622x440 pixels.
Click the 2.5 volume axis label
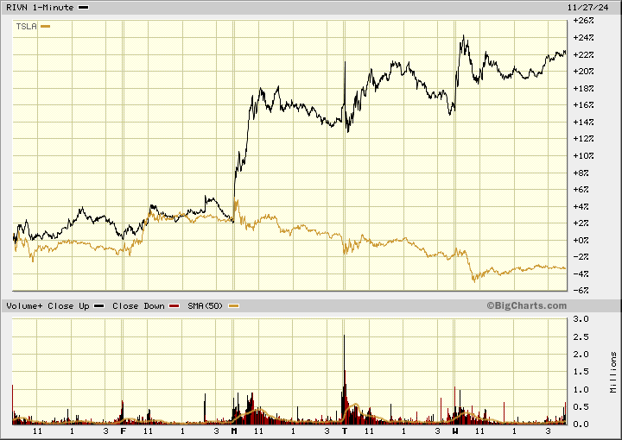(x=581, y=337)
